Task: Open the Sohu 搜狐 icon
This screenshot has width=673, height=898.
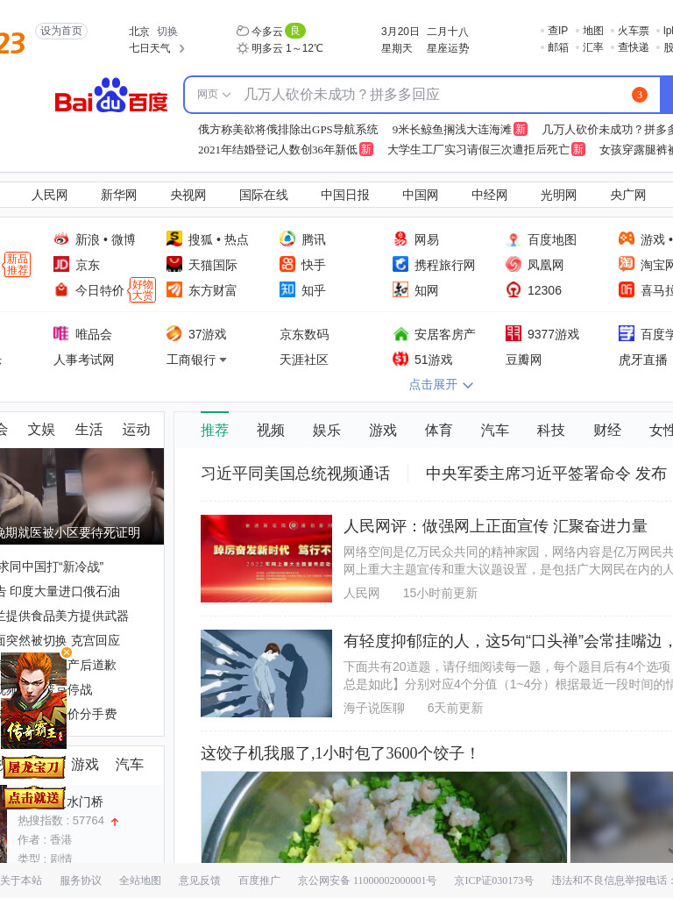Action: pos(174,239)
